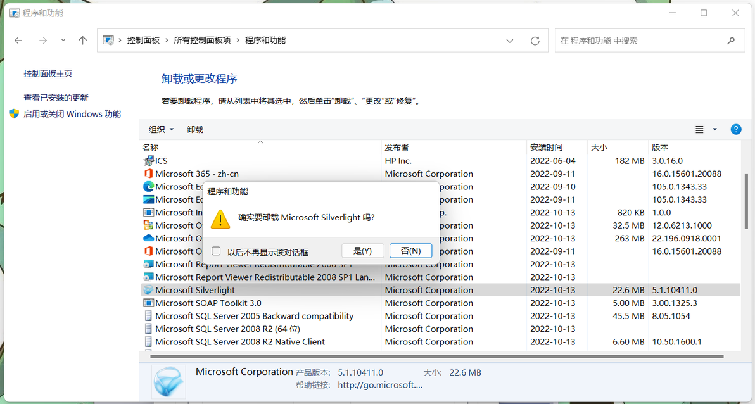This screenshot has width=755, height=404.
Task: Click the HP Inc. publisher cell
Action: pos(398,160)
